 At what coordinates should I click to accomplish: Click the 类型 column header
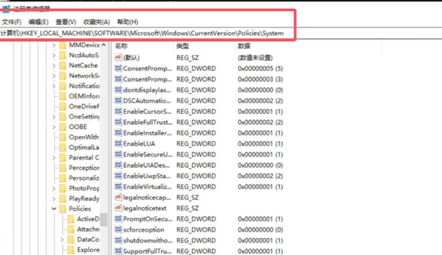(182, 46)
